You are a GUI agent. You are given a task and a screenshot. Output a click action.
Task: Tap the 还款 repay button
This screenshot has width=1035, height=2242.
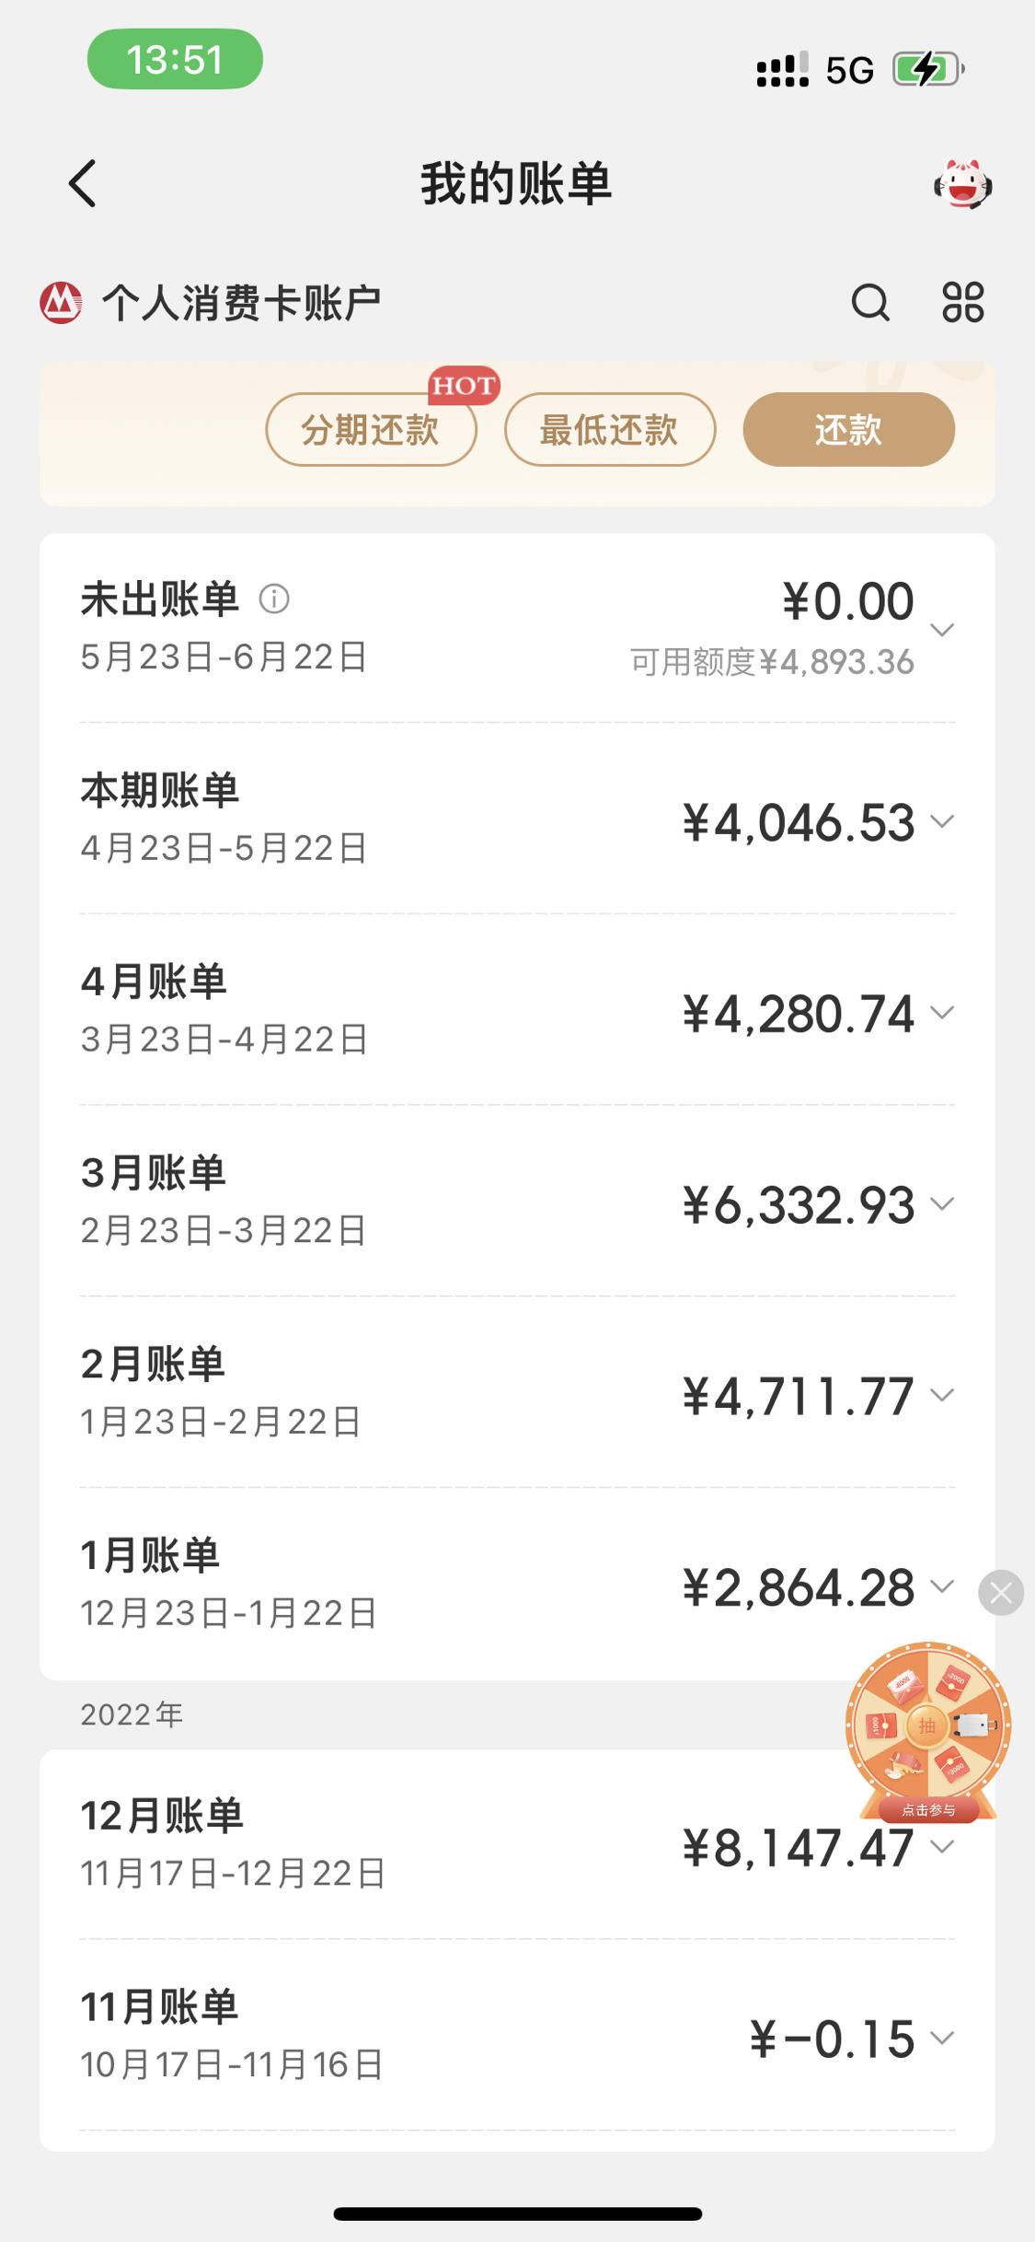tap(848, 429)
